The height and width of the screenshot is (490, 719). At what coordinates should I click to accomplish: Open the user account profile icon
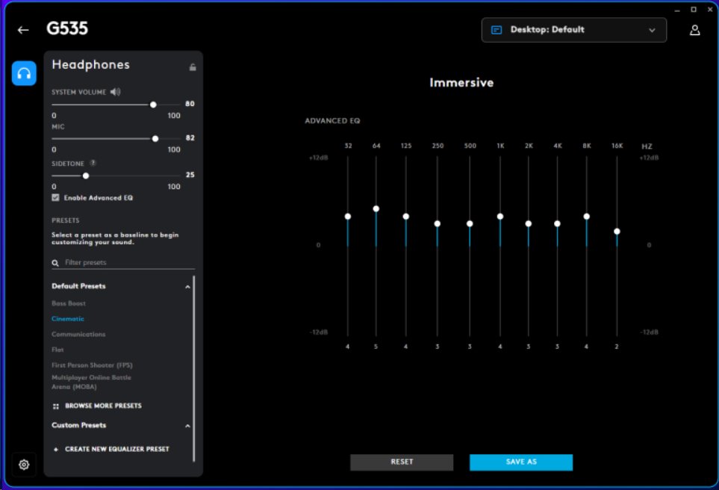click(x=694, y=30)
